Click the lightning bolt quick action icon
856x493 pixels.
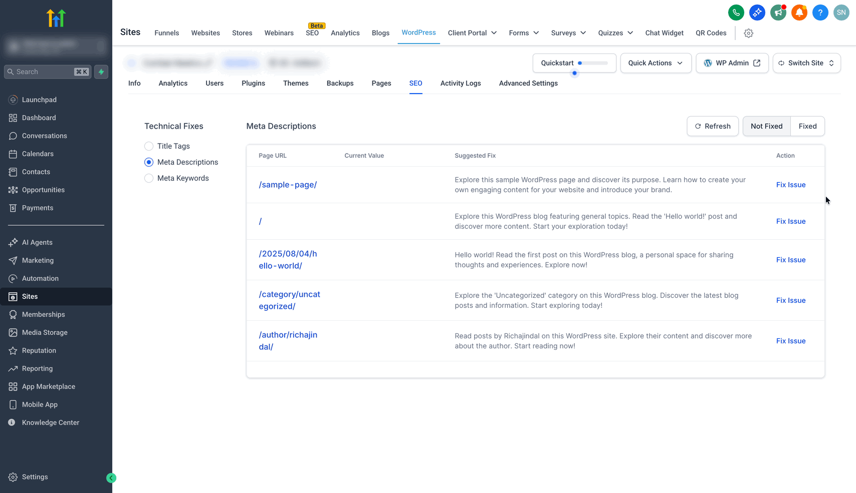point(101,72)
